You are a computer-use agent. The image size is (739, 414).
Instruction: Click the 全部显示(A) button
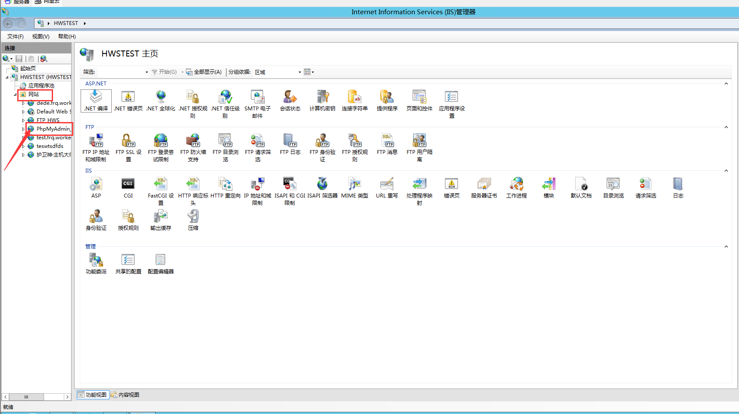tap(204, 72)
